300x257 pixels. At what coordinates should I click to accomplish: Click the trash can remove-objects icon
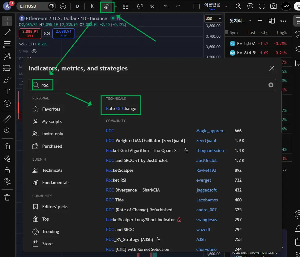[7, 197]
